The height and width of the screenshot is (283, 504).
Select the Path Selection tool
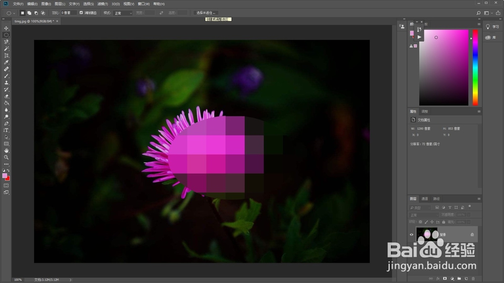(6, 137)
